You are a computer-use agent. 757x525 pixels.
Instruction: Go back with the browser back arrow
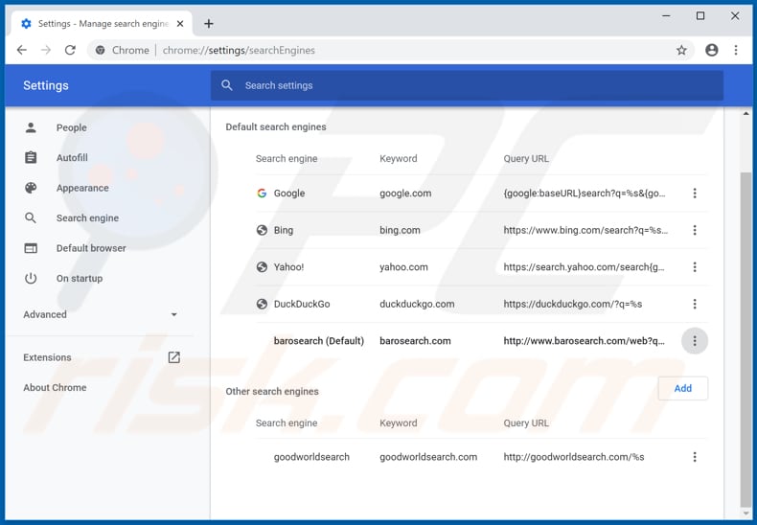coord(22,50)
